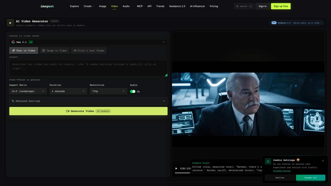Image resolution: width=331 pixels, height=186 pixels.
Task: Click the Search box in header
Action: coord(244,6)
